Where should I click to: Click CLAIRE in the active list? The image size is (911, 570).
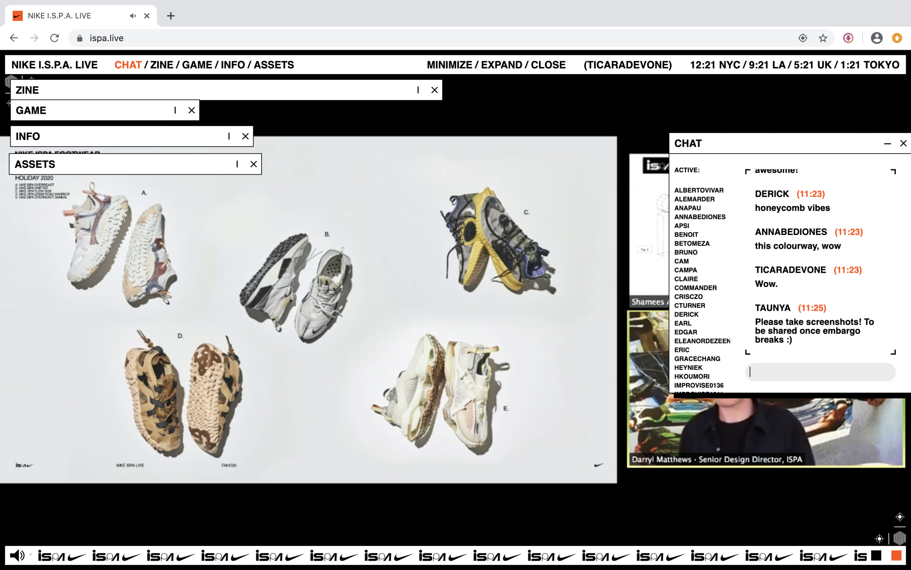tap(686, 279)
